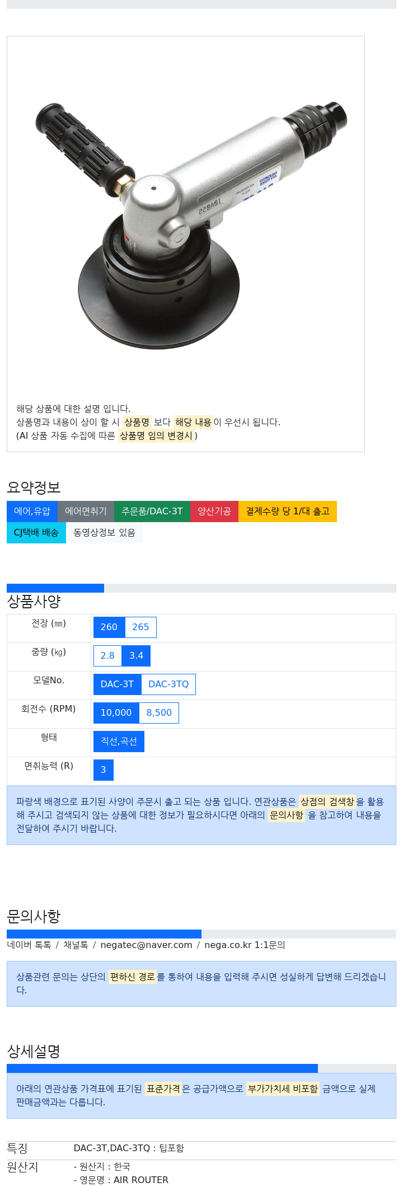Viewport: 403px width, 1187px height.
Task: Pick model DAC-3T
Action: [x=118, y=684]
